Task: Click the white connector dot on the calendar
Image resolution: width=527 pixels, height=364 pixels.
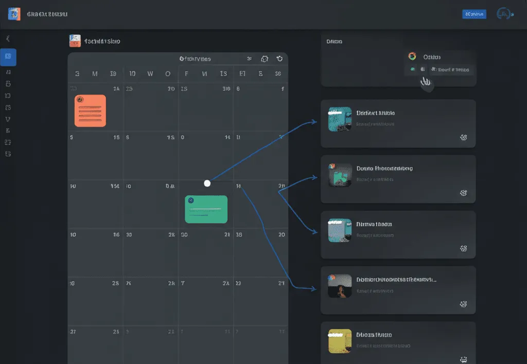Action: [207, 183]
